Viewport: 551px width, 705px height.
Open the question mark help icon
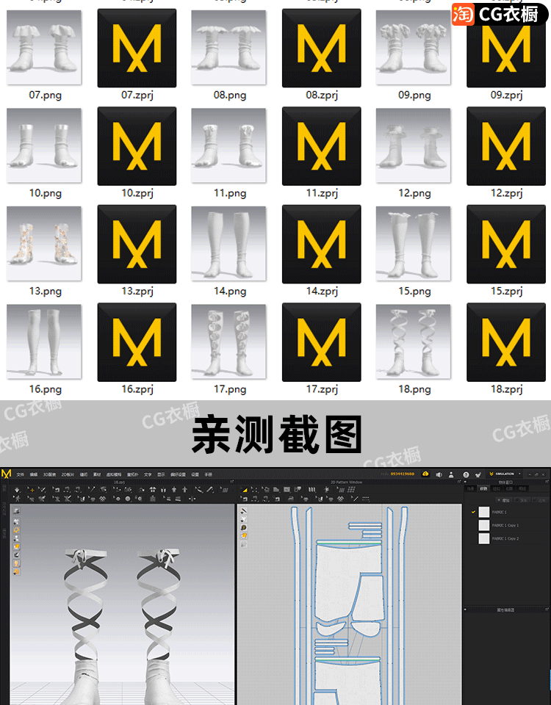pyautogui.click(x=466, y=474)
